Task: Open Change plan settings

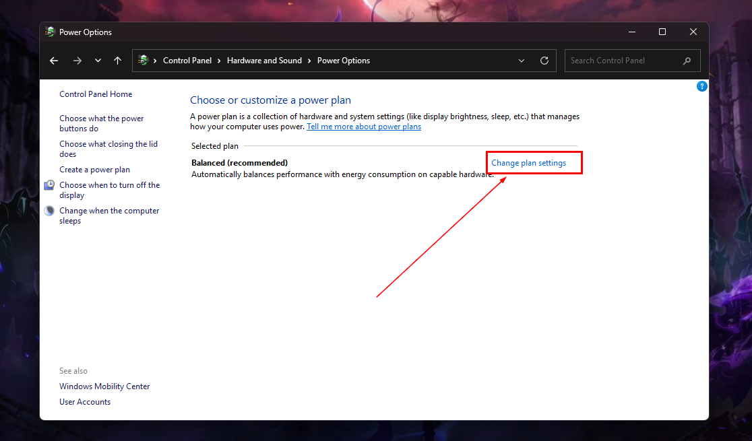Action: (x=529, y=162)
